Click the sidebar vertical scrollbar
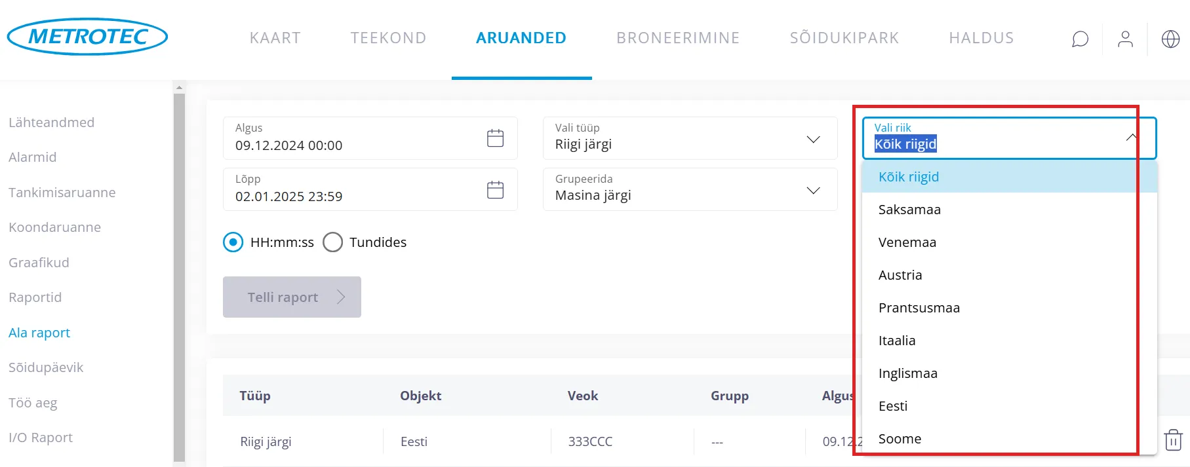 point(179,275)
